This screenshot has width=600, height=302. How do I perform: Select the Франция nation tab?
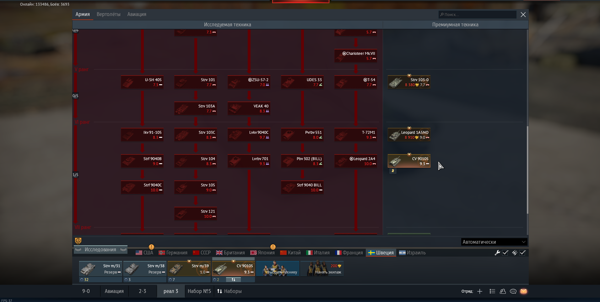tap(349, 253)
